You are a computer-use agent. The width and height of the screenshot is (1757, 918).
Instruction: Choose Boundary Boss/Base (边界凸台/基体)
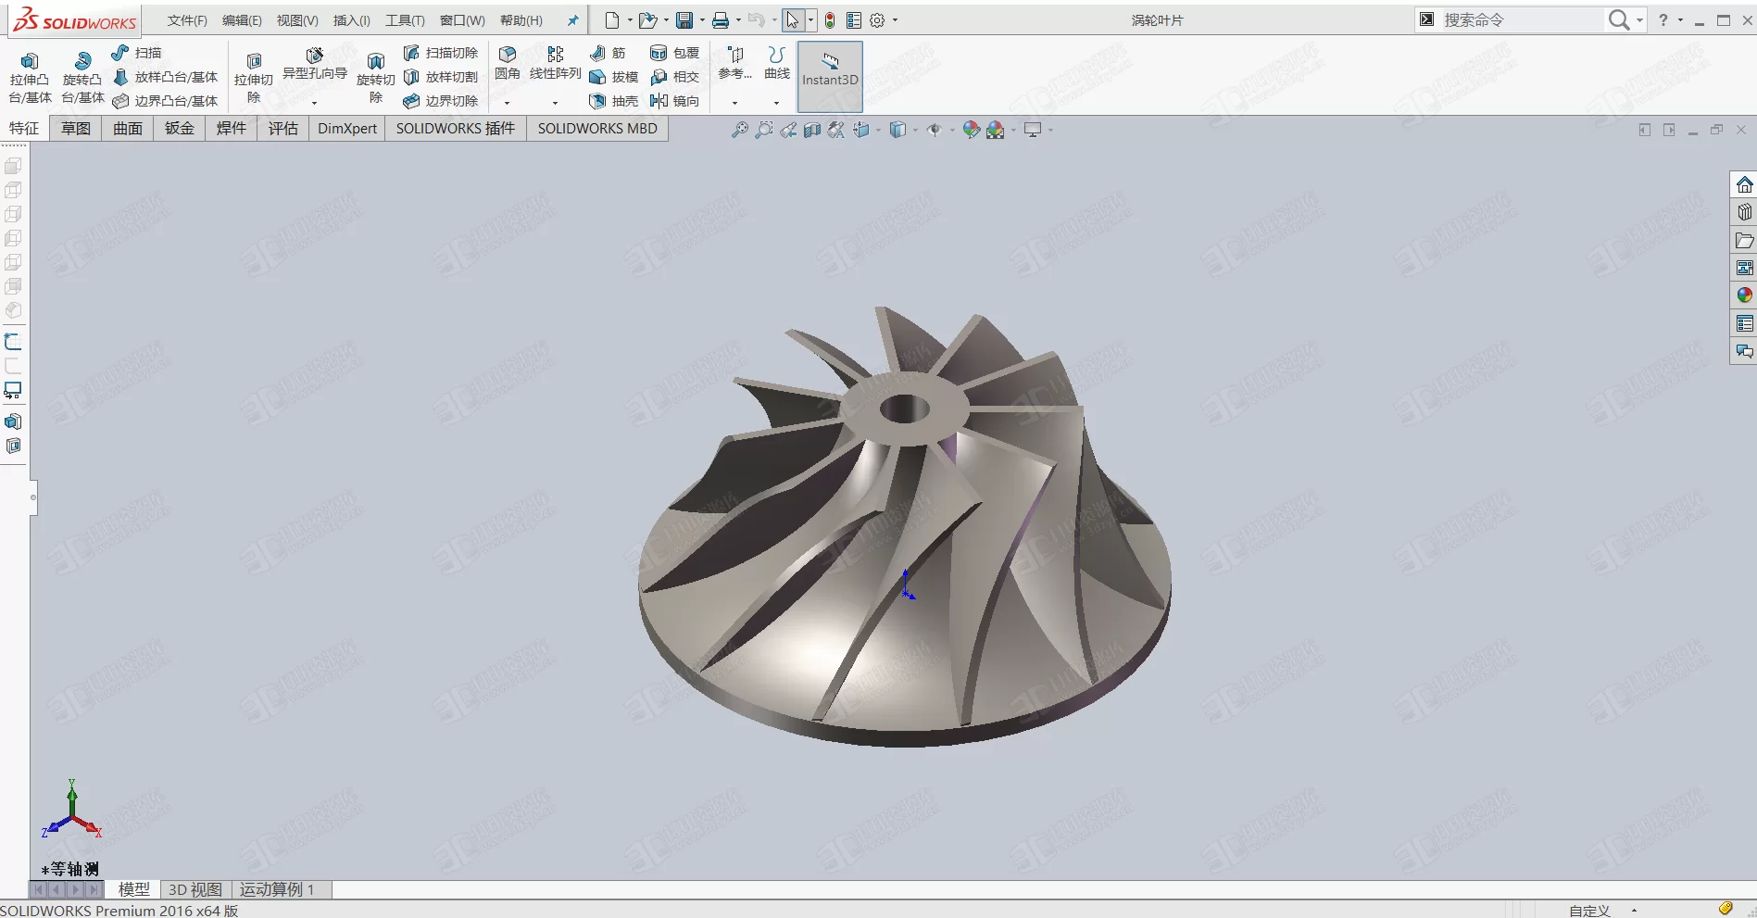pos(165,101)
